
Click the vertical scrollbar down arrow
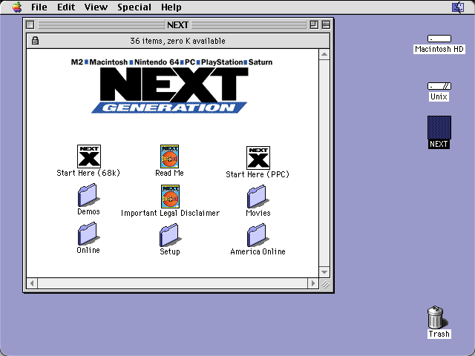tap(324, 272)
